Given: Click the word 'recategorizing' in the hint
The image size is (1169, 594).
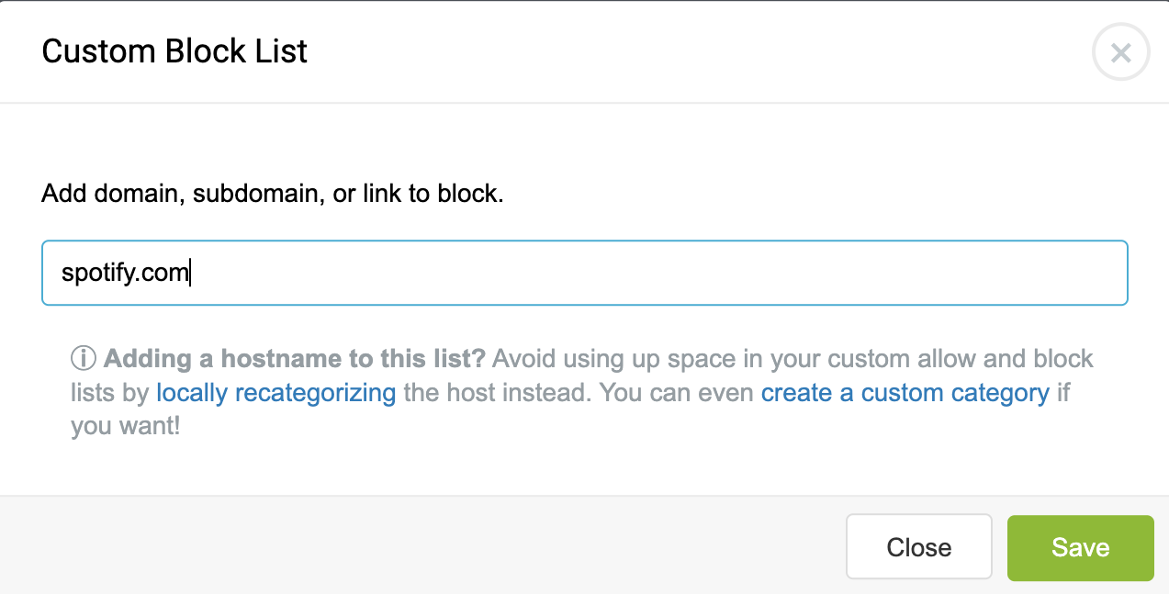Looking at the screenshot, I should 315,393.
